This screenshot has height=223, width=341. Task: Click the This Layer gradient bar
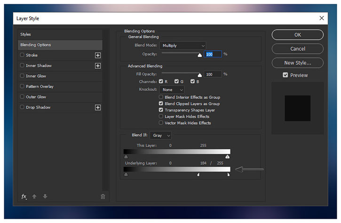177,151
